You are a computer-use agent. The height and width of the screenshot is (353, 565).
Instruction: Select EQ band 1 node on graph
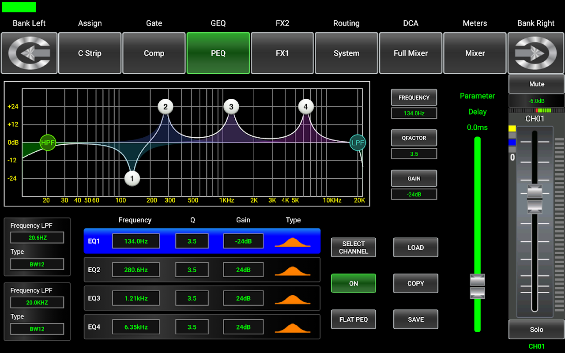click(132, 179)
